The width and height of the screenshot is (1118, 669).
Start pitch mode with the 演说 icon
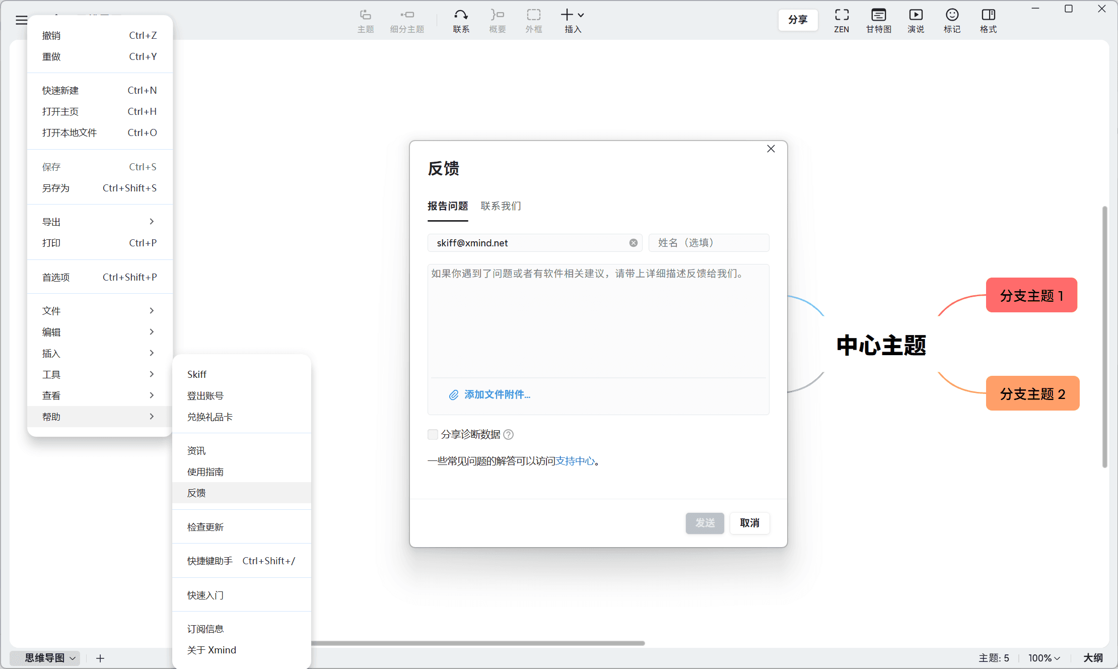916,15
